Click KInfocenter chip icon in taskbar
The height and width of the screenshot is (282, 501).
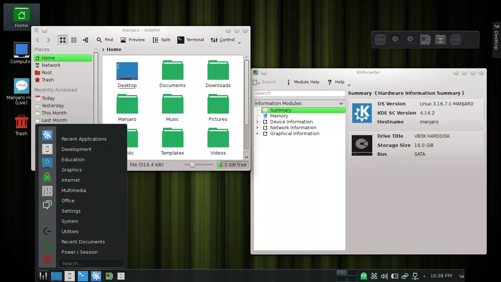(109, 276)
